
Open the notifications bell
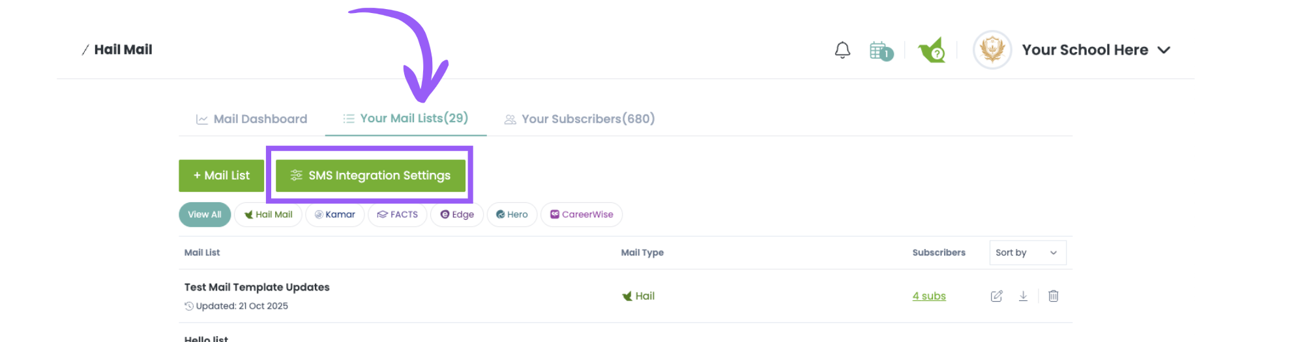coord(842,50)
